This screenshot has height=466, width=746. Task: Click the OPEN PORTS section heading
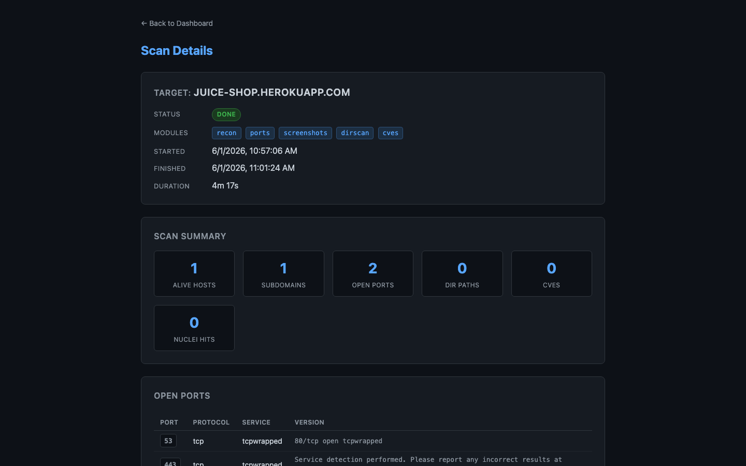182,396
